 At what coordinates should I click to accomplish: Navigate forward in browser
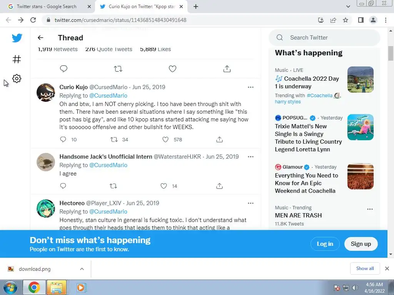21,20
